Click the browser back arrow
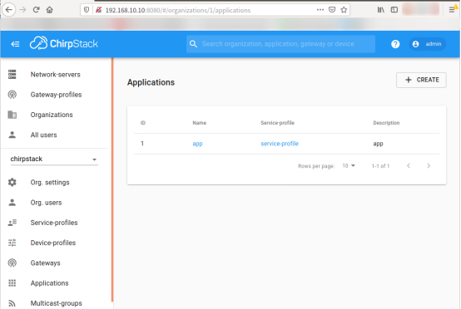Viewport: 461px width, 309px height. click(9, 10)
